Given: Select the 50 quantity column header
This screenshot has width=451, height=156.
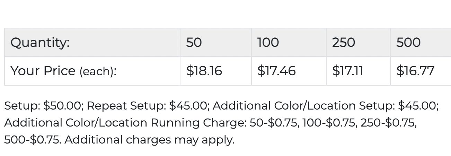Looking at the screenshot, I should pyautogui.click(x=216, y=42).
